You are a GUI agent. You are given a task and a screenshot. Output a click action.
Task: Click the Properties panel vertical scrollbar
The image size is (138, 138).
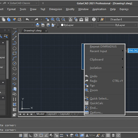[8, 59]
